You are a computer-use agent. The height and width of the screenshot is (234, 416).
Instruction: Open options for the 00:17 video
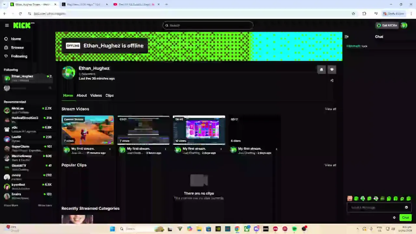[x=277, y=149]
